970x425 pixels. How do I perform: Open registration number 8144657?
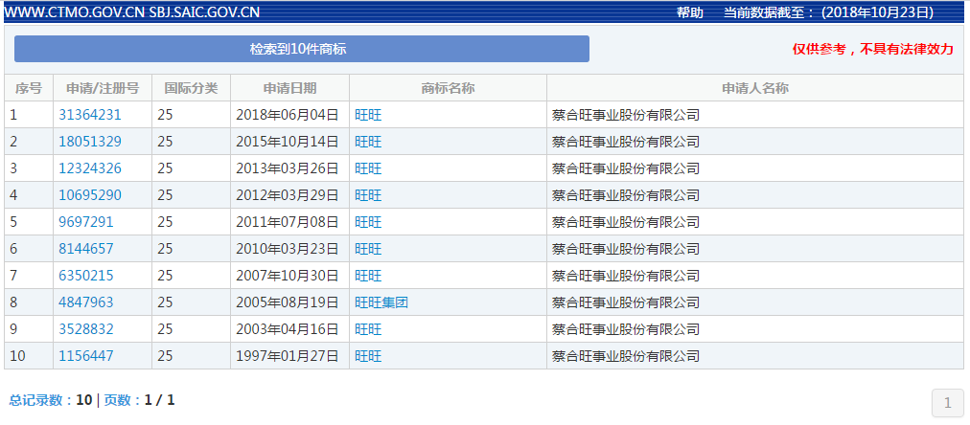click(86, 249)
